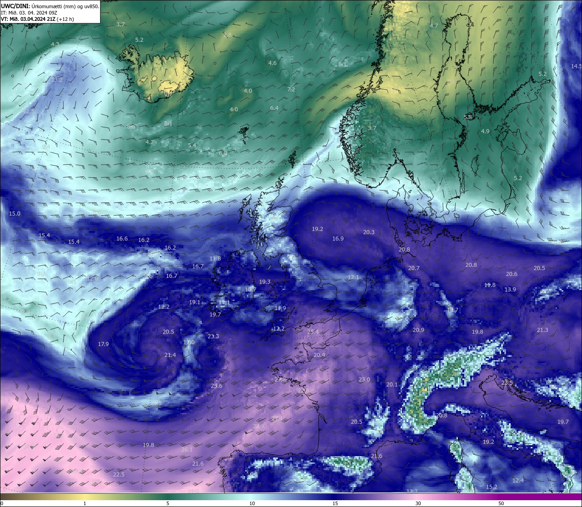Screen dimensions: 582x507
Task: Click the 23.5 value near the Adriatic
Action: (x=507, y=382)
